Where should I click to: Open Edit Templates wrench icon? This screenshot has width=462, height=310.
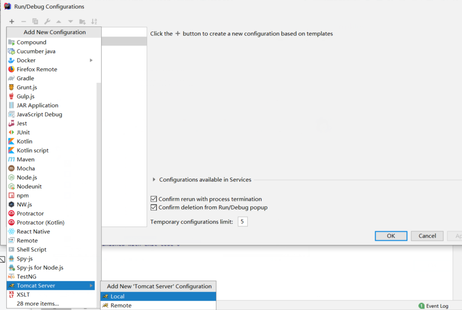point(47,21)
